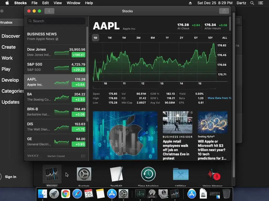The width and height of the screenshot is (269, 201).
Task: Switch chart to 3M range
Action: pos(138,38)
